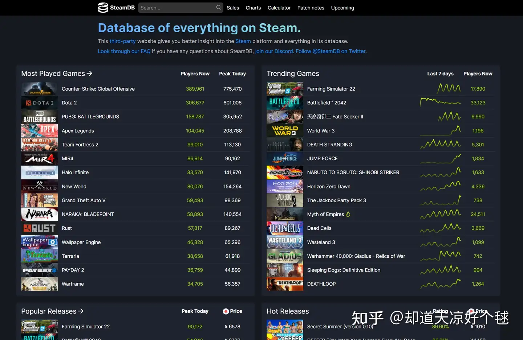Click the Dota 2 game thumbnail
The height and width of the screenshot is (340, 523).
pyautogui.click(x=39, y=103)
